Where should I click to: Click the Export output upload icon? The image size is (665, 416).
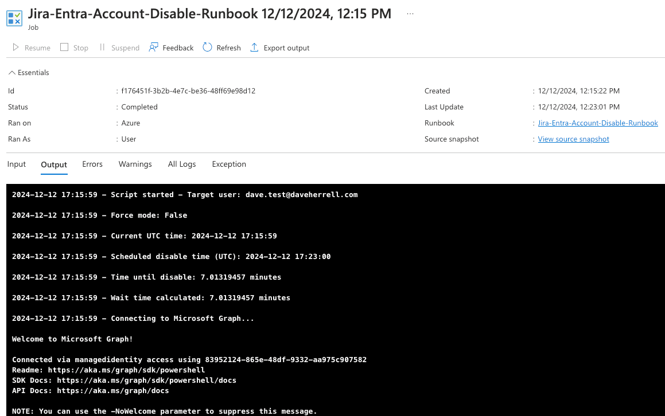254,48
